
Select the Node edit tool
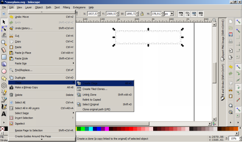[4, 29]
